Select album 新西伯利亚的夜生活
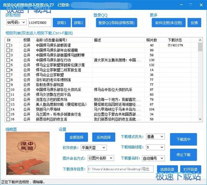Viewport: 207px width, 185px height. 51,119
